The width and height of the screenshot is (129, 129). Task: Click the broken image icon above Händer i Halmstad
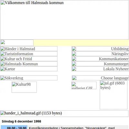tap(17, 43)
